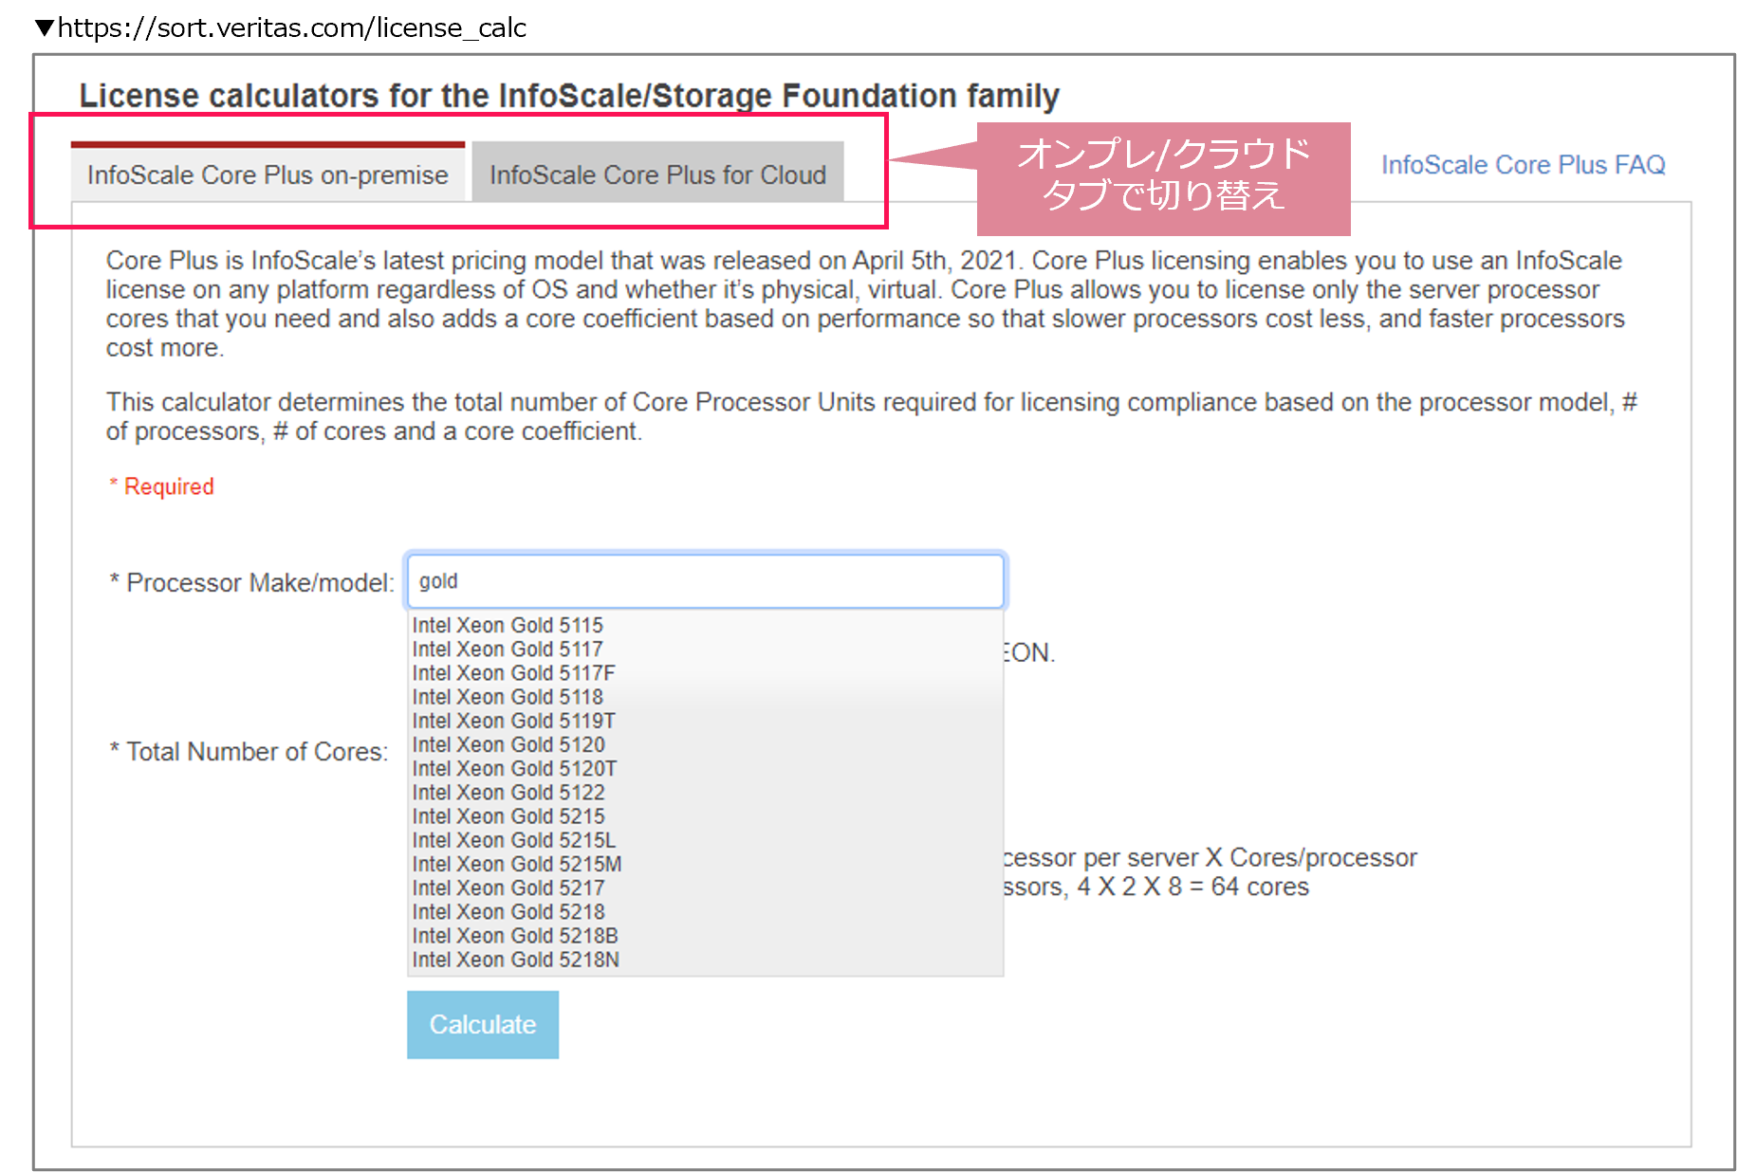The width and height of the screenshot is (1737, 1172).
Task: Choose Intel Xeon Gold 5120 entry
Action: [x=706, y=744]
